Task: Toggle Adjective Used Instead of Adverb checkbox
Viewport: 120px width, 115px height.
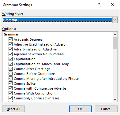Action: pos(10,44)
